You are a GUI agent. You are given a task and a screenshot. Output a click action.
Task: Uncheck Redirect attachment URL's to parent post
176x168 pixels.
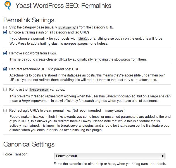5,69
